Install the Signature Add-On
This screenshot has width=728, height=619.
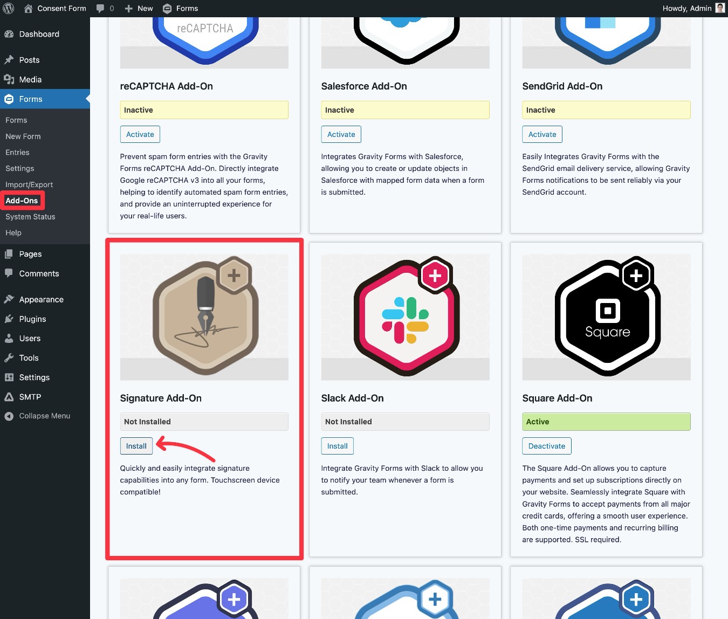[x=136, y=446]
